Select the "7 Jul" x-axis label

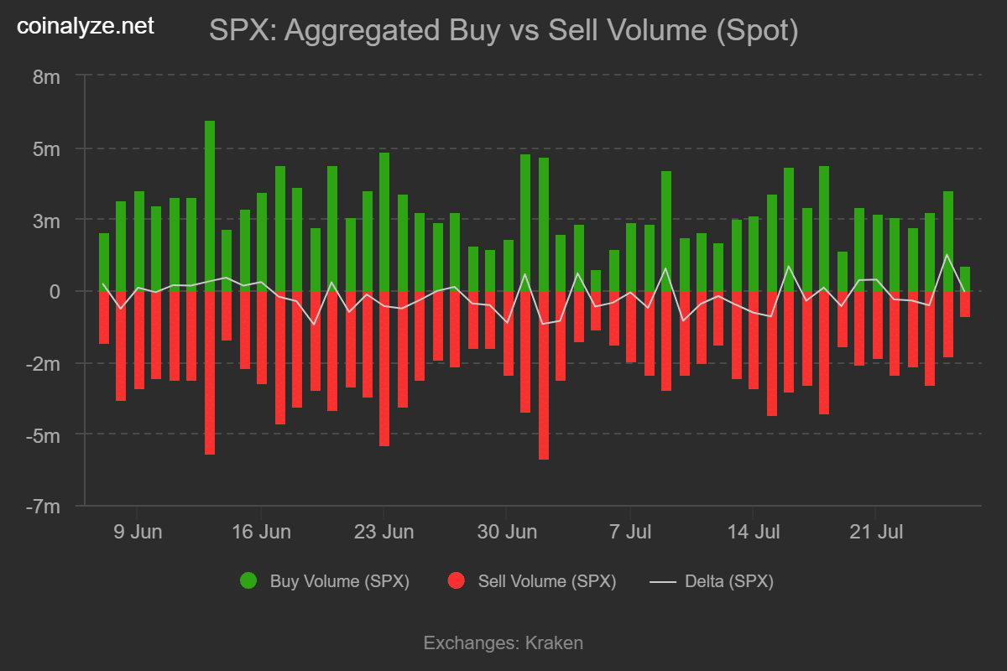(630, 532)
